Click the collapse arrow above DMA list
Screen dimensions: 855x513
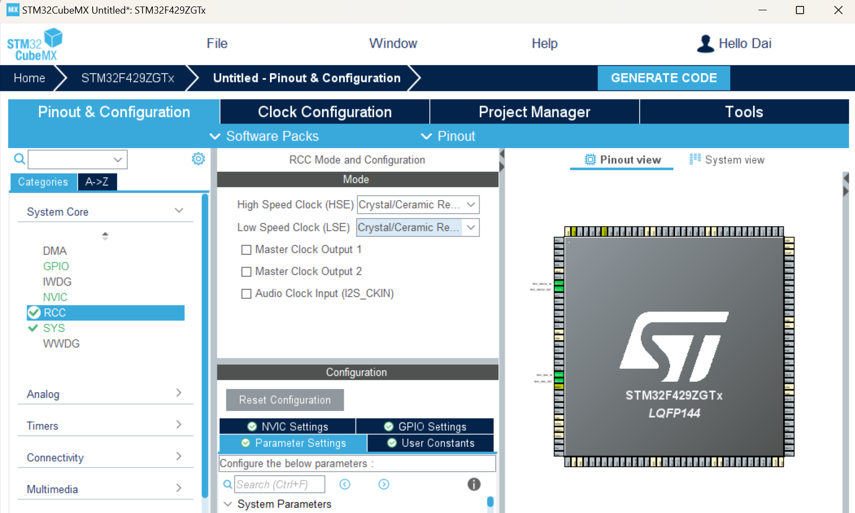coord(105,236)
